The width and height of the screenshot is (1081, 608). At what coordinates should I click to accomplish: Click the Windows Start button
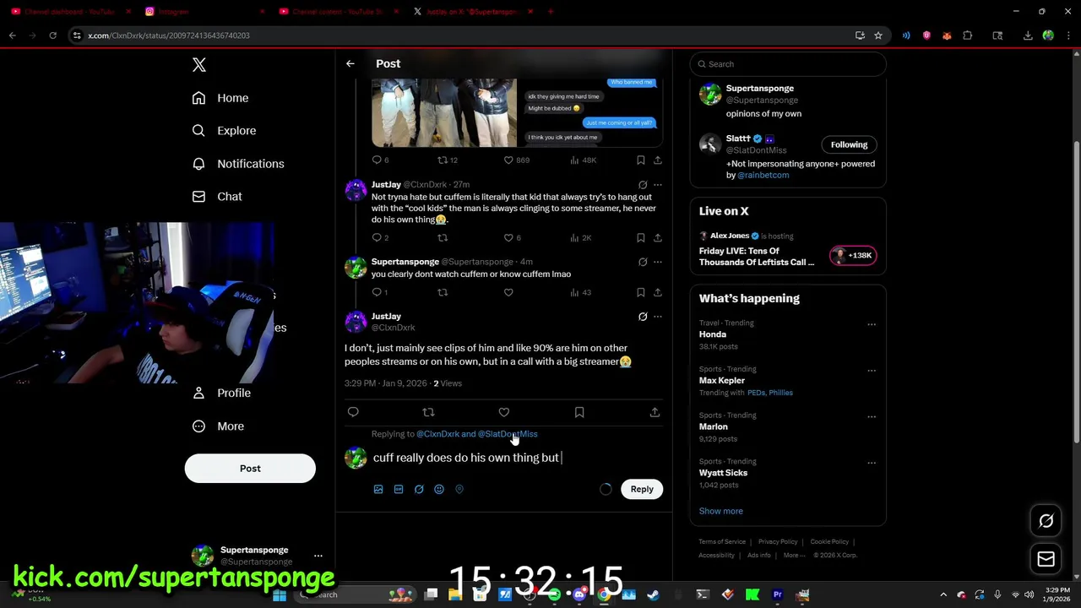point(279,595)
